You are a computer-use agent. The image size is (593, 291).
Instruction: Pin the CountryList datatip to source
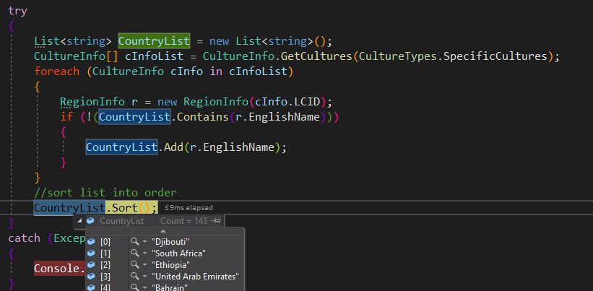tap(217, 221)
